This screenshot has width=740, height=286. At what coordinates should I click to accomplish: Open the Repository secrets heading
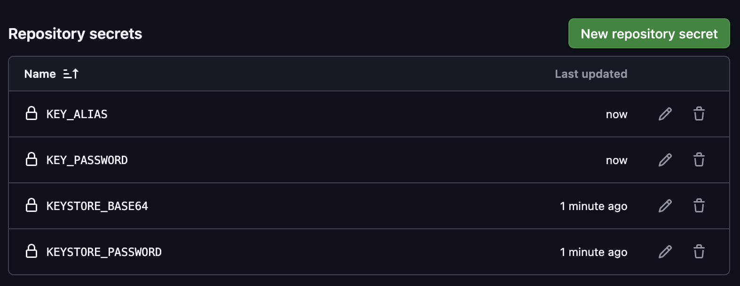click(76, 33)
